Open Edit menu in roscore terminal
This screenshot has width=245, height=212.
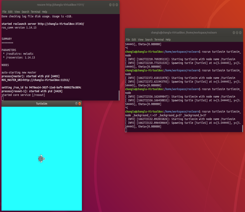point(10,12)
